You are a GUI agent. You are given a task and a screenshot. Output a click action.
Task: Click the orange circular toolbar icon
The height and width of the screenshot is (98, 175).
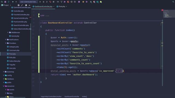[83, 2]
